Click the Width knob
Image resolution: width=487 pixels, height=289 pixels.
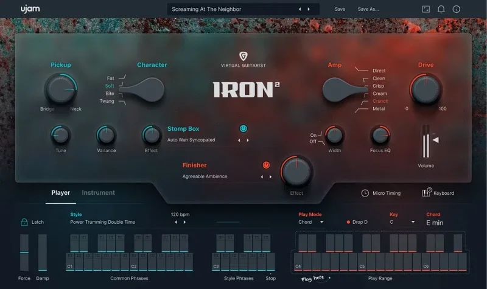(x=334, y=135)
